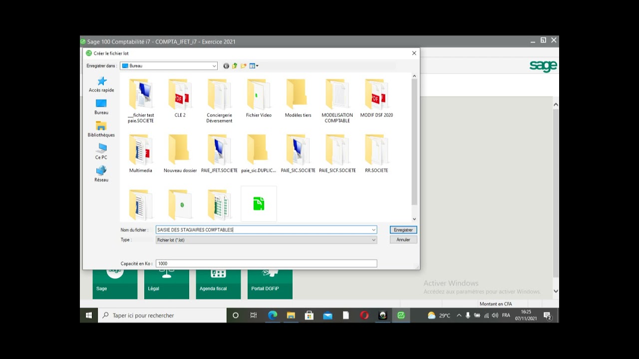Image resolution: width=639 pixels, height=359 pixels.
Task: Open the Agenda fiscal tile
Action: tap(218, 284)
